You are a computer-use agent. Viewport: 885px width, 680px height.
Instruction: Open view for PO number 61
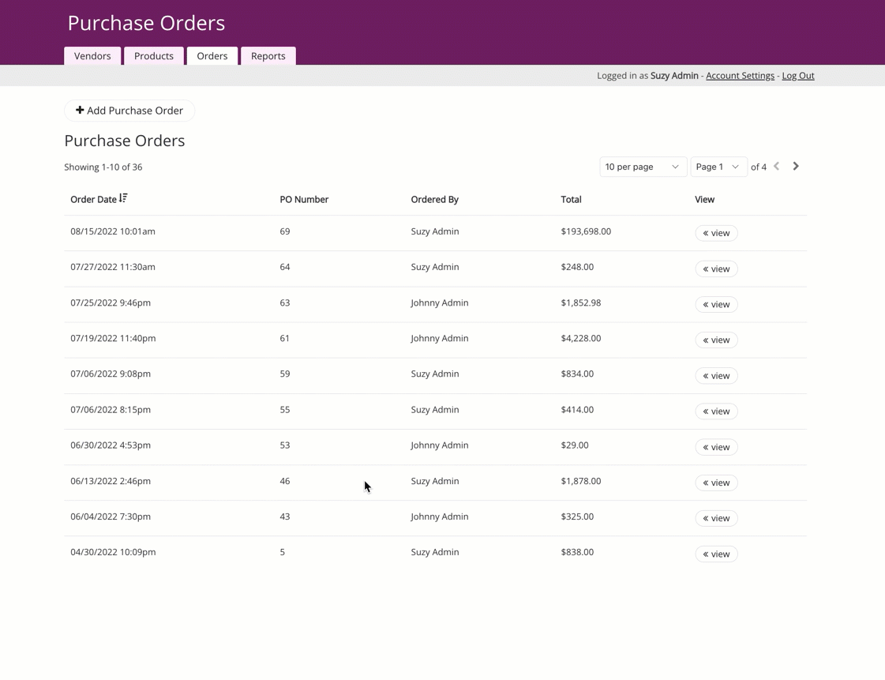(x=716, y=340)
